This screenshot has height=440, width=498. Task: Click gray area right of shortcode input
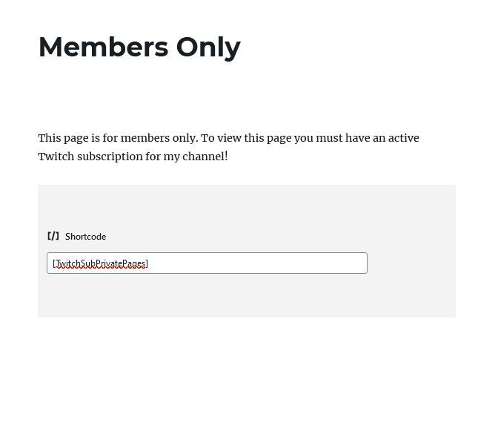[411, 263]
